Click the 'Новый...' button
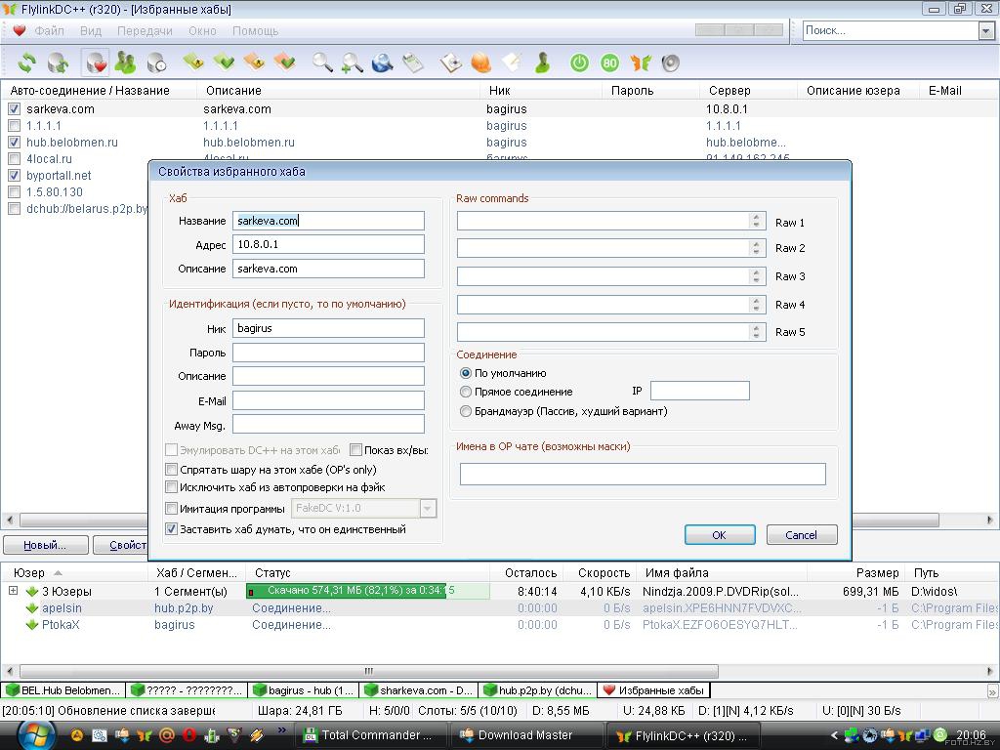The height and width of the screenshot is (750, 1000). tap(45, 545)
